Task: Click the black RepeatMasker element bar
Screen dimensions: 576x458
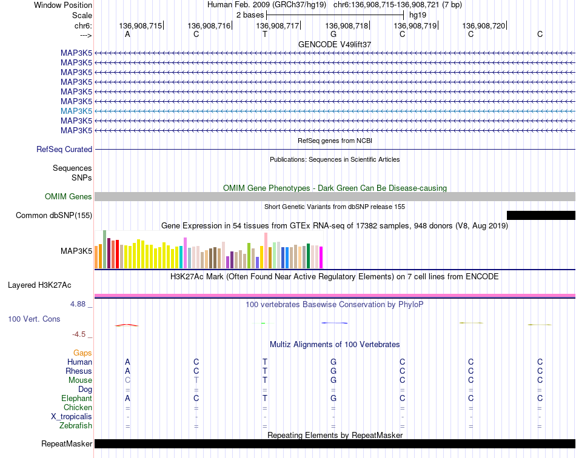Action: [x=335, y=443]
